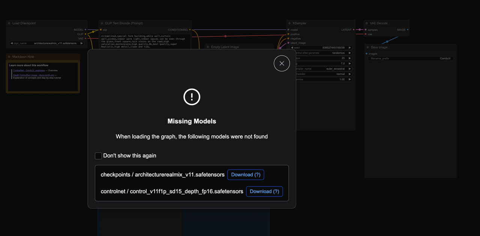Screen dimensions: 480x236
Task: Click the LATENT output port on KSampler
Action: (x=354, y=30)
